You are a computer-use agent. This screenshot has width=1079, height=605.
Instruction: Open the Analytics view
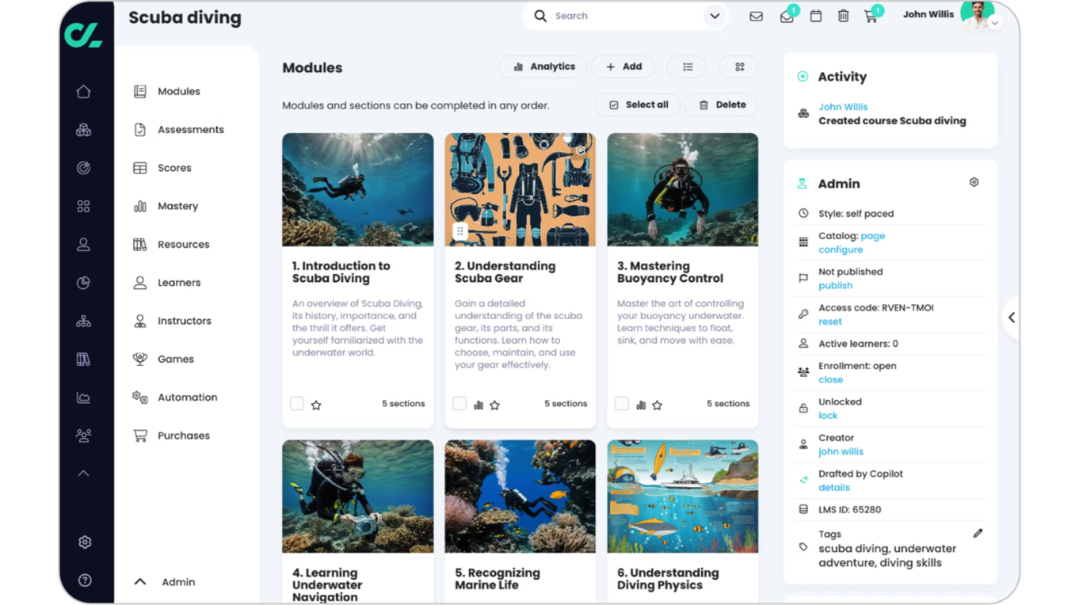tap(543, 67)
